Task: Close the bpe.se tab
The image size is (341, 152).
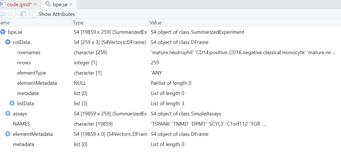Action: [x=71, y=4]
